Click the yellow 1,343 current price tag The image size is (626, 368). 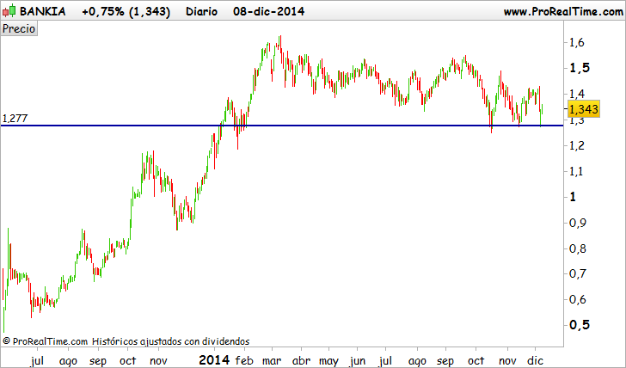[x=584, y=109]
